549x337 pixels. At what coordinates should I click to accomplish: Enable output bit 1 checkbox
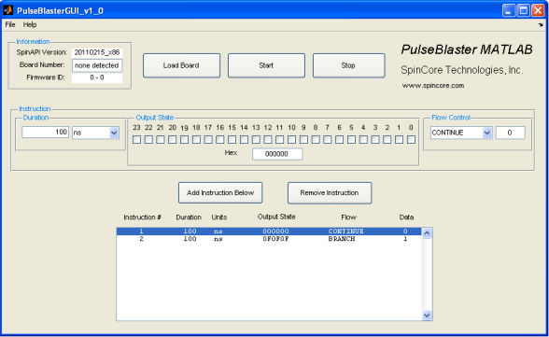coord(400,140)
